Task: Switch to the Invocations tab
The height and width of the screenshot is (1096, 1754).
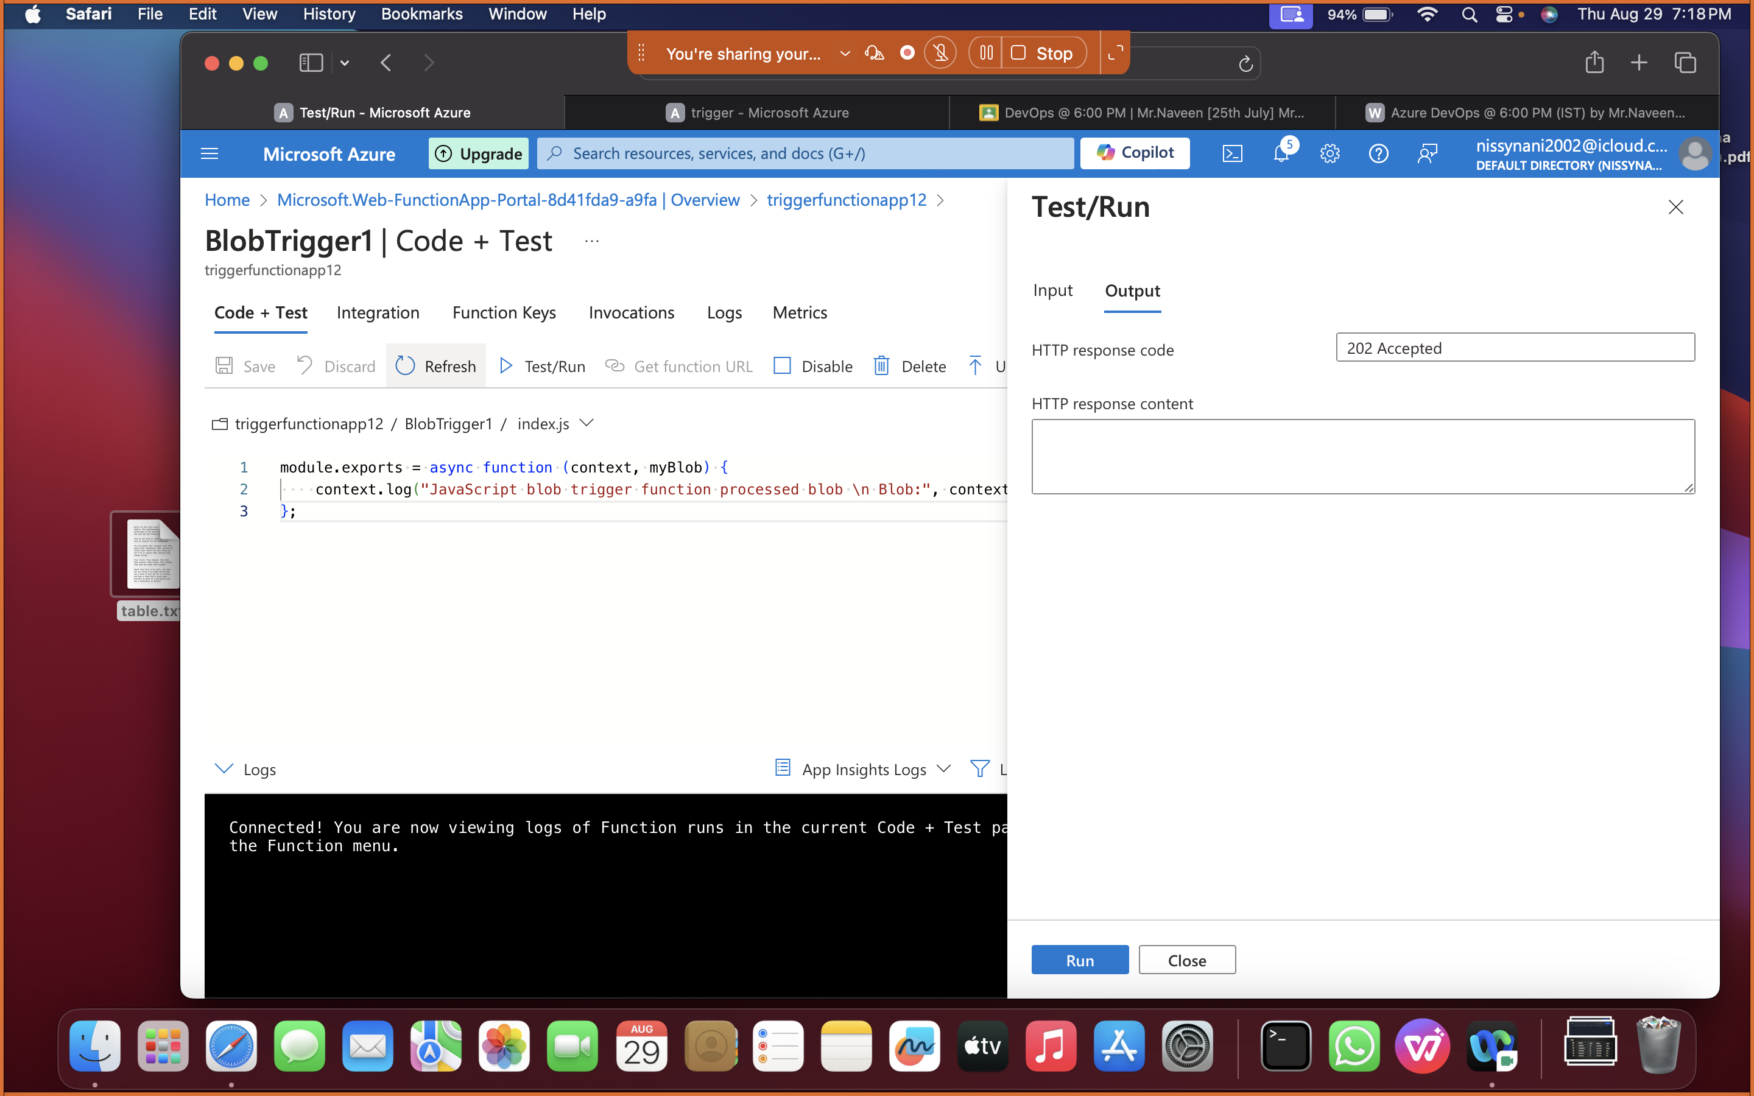Action: point(632,312)
